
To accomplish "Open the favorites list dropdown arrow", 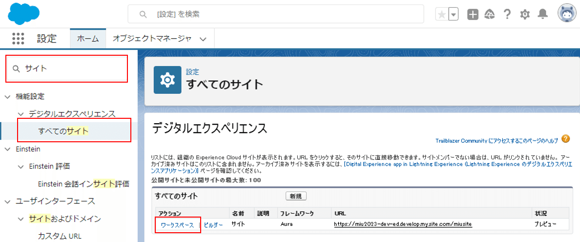I will tap(454, 15).
